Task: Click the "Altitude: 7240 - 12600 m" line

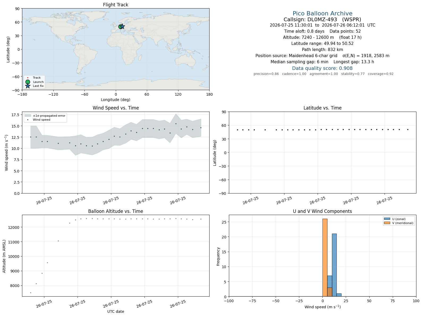Action: pos(322,37)
